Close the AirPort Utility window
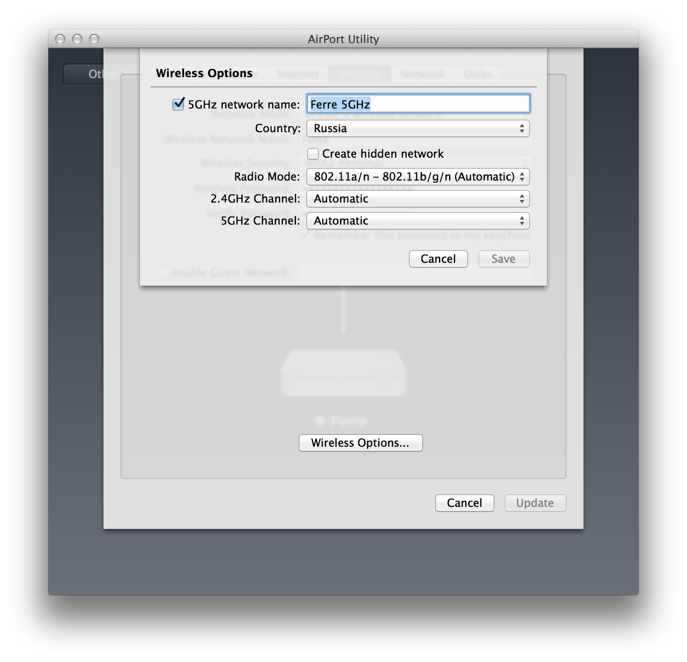 pos(60,39)
